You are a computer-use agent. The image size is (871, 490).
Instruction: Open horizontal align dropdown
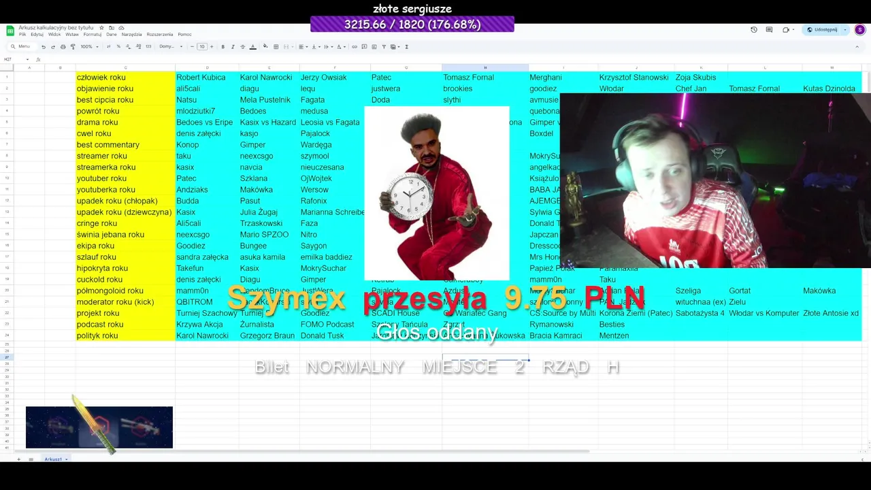pyautogui.click(x=303, y=47)
